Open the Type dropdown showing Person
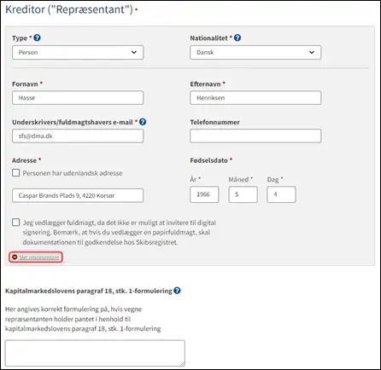 coord(78,53)
